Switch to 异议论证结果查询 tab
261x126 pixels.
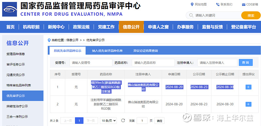(146, 51)
